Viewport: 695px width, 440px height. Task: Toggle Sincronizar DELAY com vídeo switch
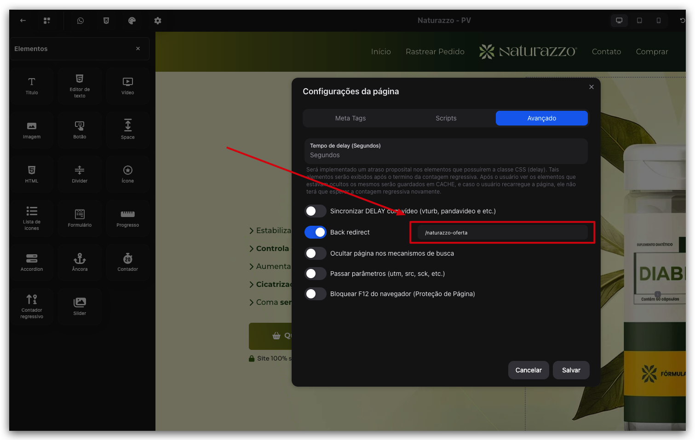[x=316, y=211]
